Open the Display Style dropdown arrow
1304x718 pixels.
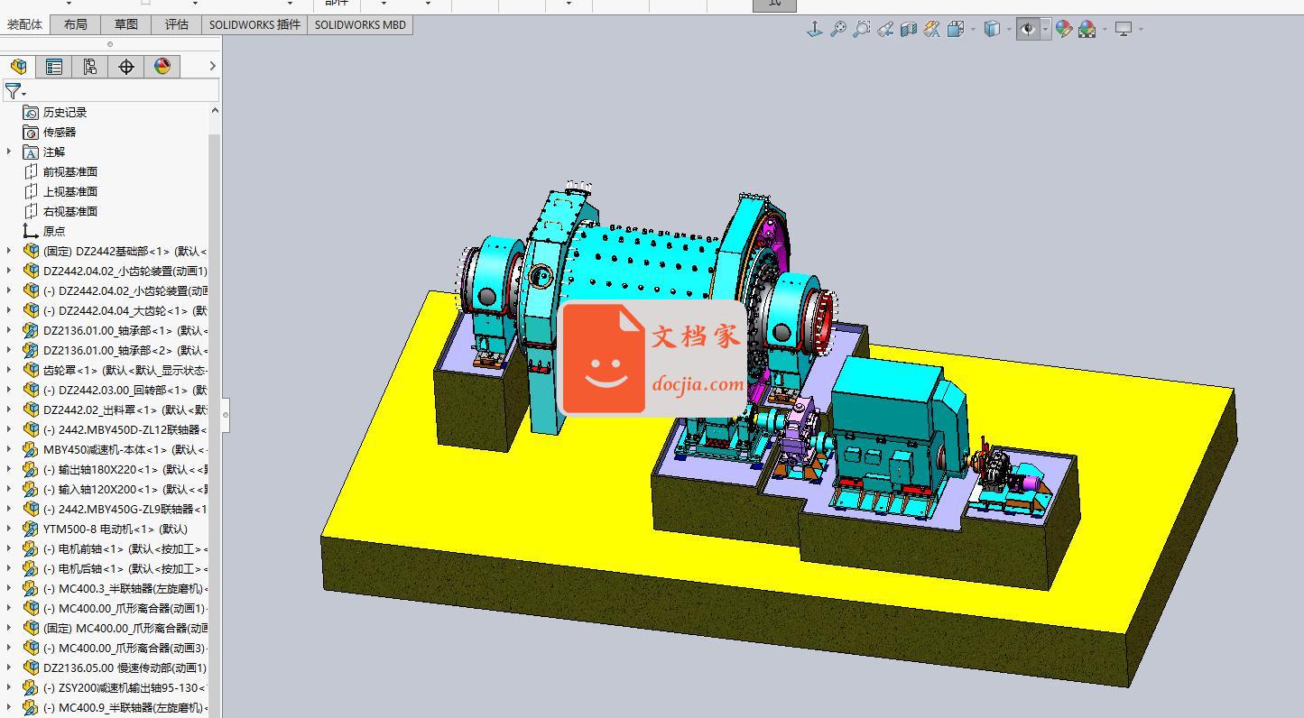coord(1009,29)
